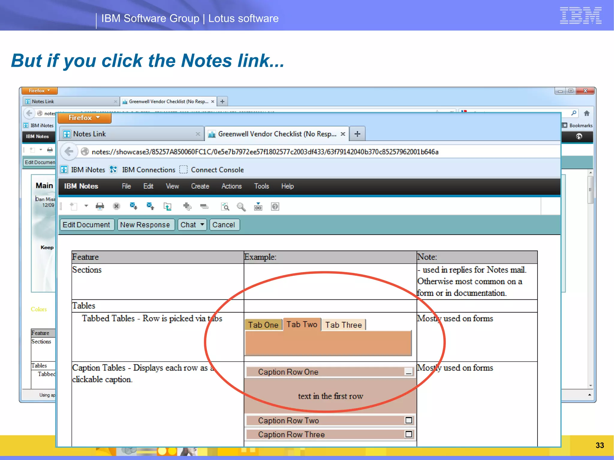
Task: Select the Greenwell Vendor Checklist tab in front window
Action: coord(277,134)
